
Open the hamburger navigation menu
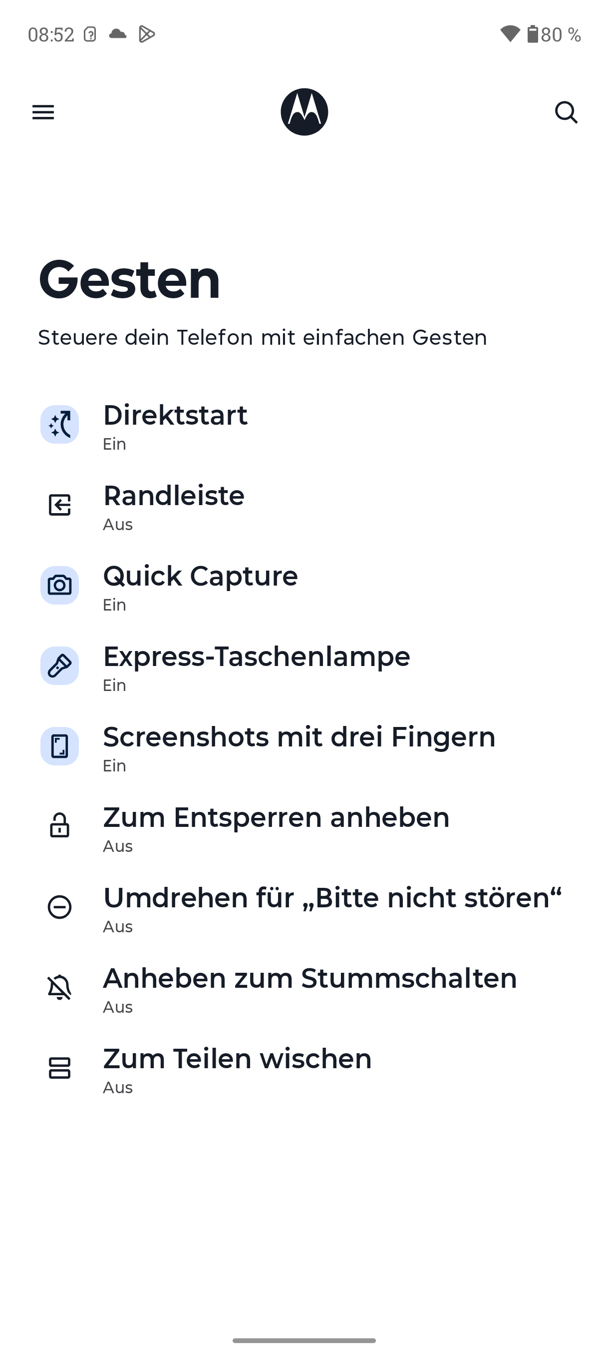[43, 112]
